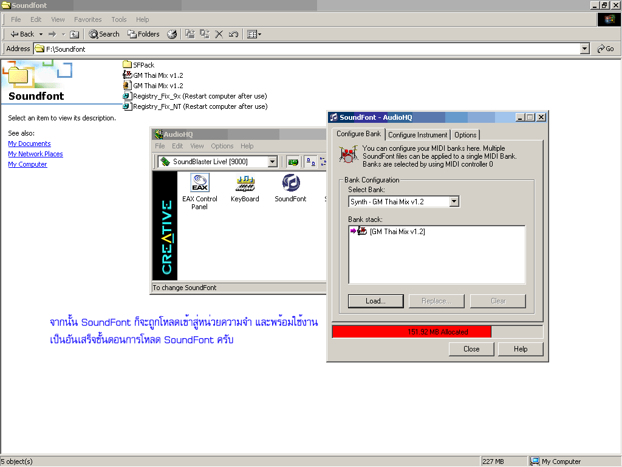This screenshot has width=622, height=467.
Task: Open the Back history dropdown arrow
Action: tap(41, 35)
